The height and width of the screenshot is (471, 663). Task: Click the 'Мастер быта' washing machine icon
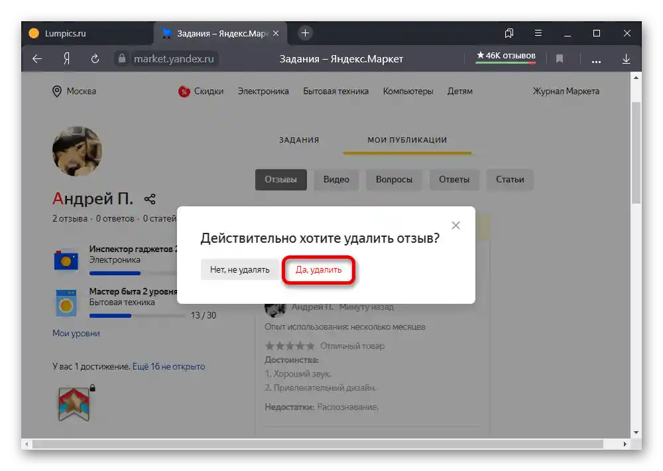pos(66,303)
